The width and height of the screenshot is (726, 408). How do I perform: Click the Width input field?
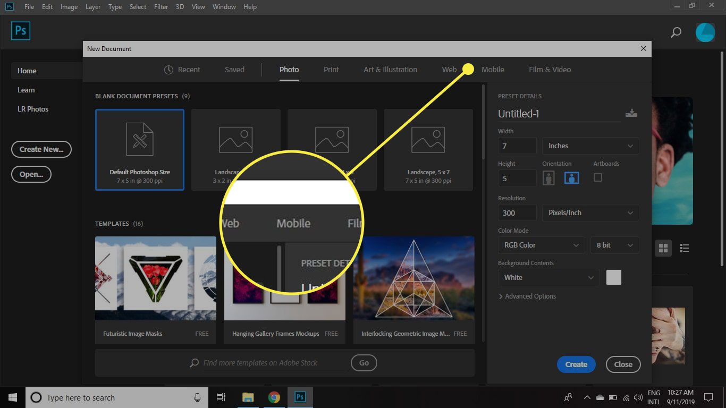[x=517, y=146]
